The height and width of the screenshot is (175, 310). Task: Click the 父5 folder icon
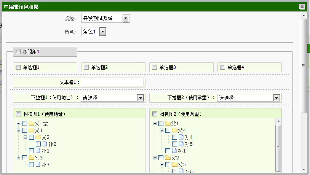(x=174, y=164)
